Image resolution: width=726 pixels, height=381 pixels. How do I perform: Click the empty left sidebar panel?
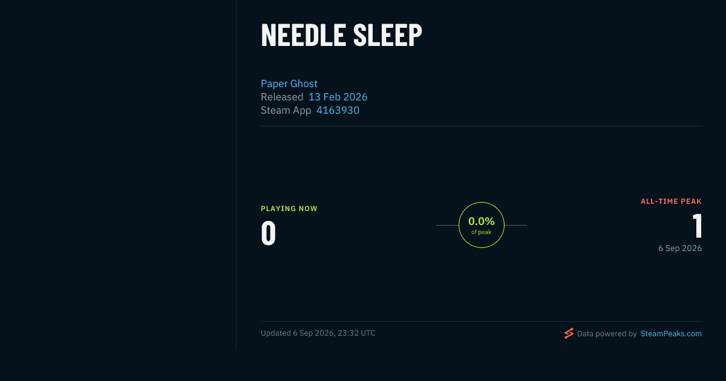tap(118, 175)
